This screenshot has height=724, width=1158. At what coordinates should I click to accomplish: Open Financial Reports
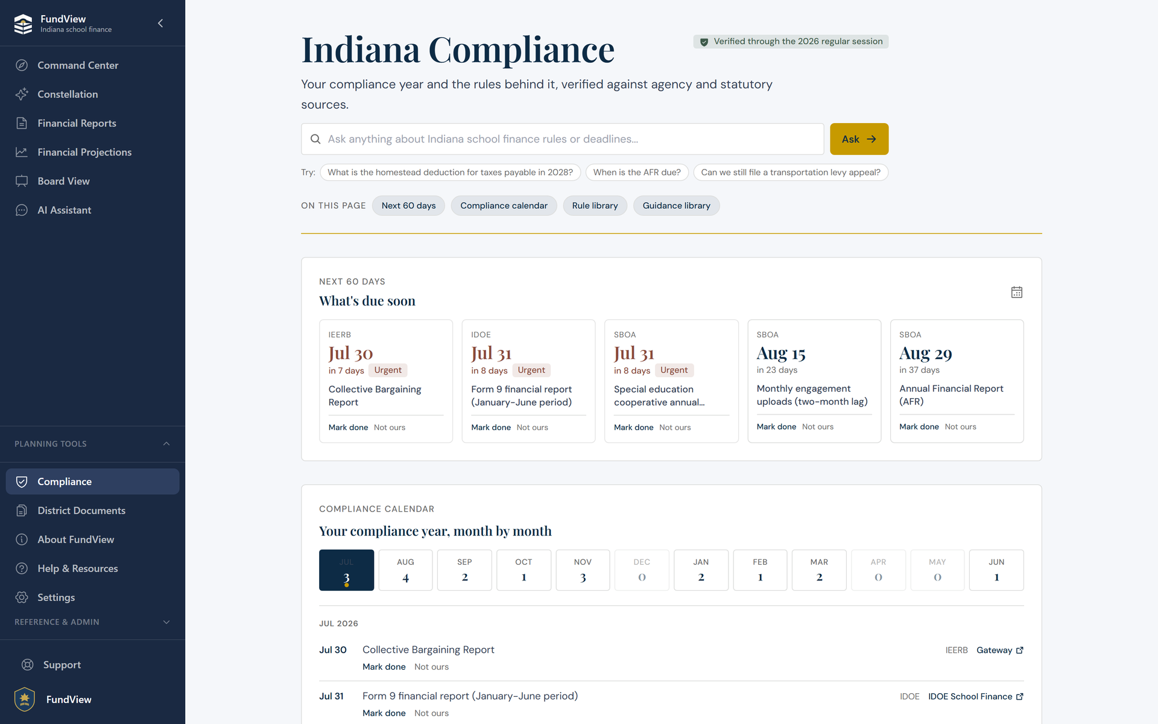tap(92, 123)
